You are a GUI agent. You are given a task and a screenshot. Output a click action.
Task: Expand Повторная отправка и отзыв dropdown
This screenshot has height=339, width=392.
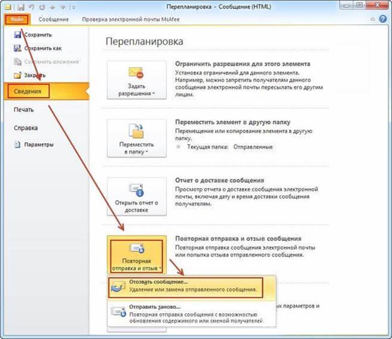pyautogui.click(x=137, y=255)
